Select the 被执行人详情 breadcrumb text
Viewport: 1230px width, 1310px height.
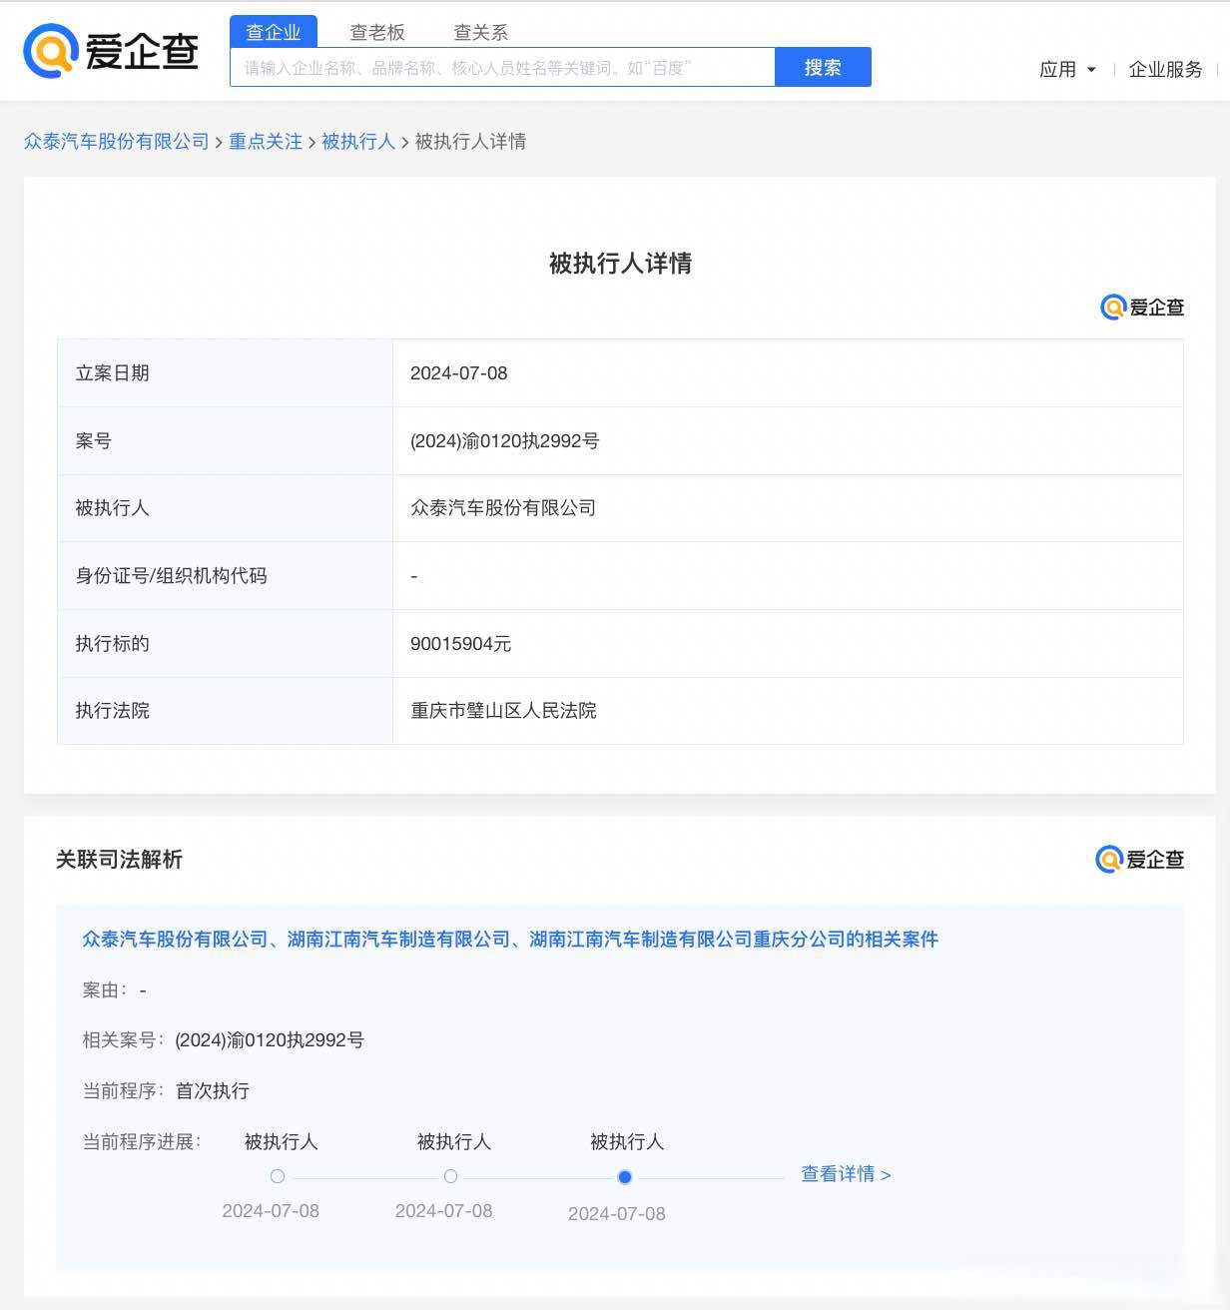click(x=470, y=142)
